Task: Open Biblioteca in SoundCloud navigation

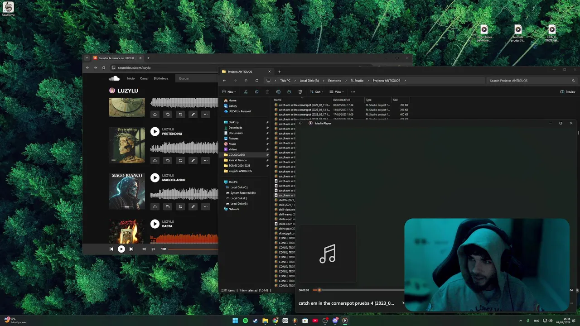Action: 161,78
